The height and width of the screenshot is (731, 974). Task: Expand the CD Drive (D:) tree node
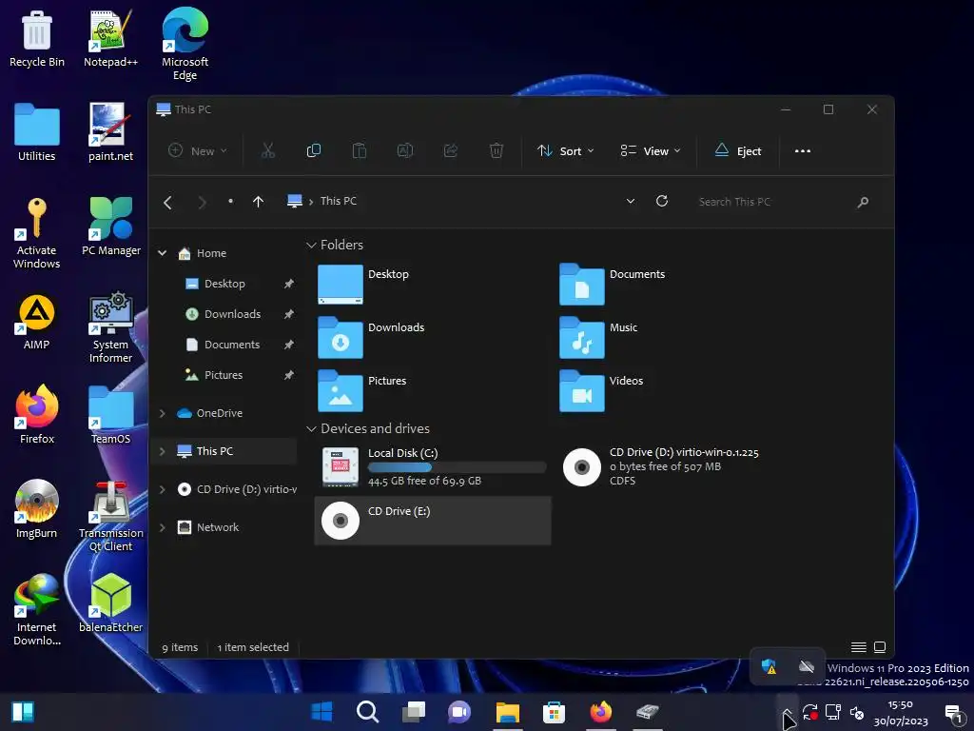coord(162,490)
